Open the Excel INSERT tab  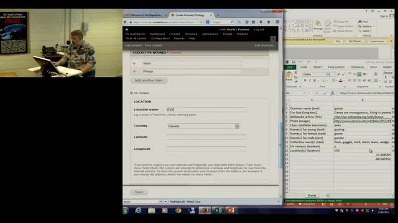coord(318,68)
